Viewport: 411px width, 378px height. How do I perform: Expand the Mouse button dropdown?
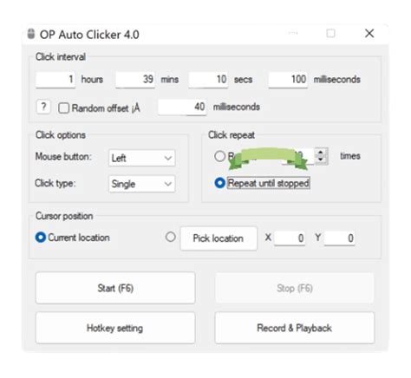142,158
